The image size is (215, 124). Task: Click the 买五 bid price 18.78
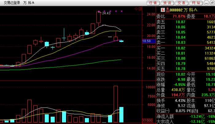coord(181,69)
